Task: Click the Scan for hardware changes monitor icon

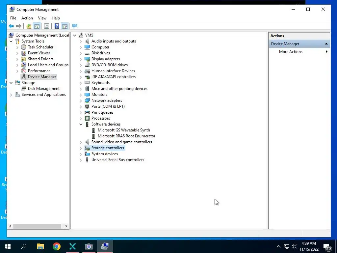Action: pos(75,26)
